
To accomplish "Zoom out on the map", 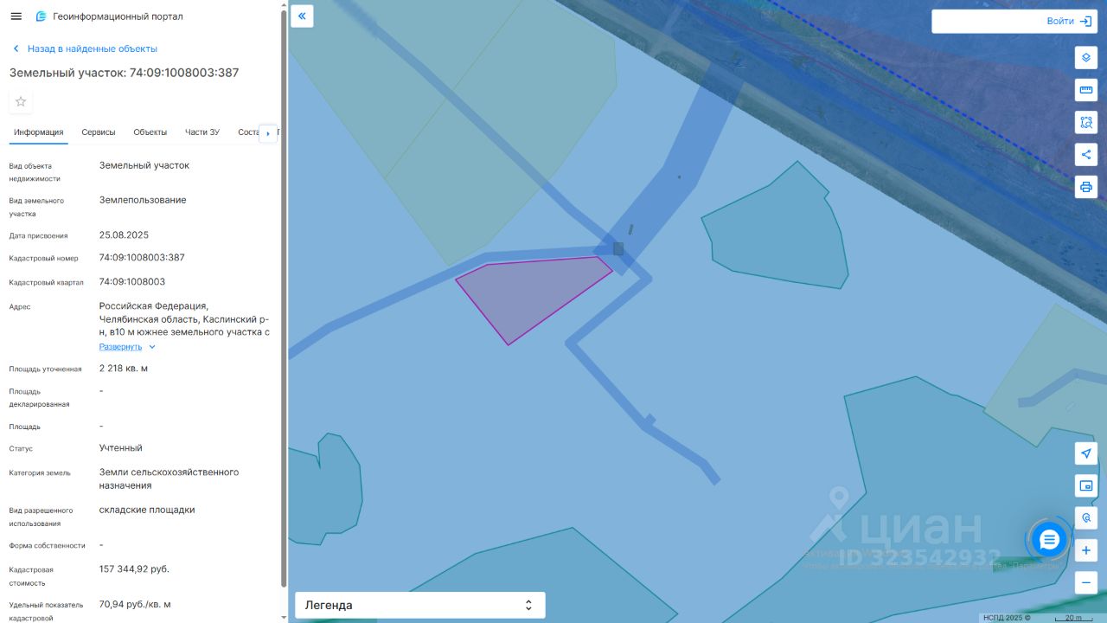I will [x=1086, y=582].
